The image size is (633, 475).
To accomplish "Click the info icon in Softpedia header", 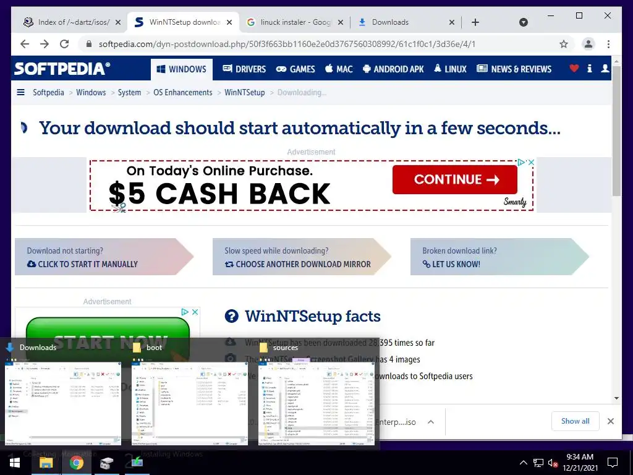I will (x=589, y=69).
